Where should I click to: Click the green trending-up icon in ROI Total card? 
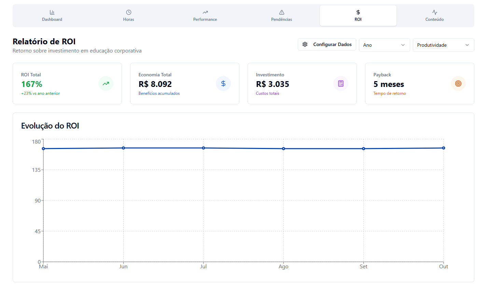[106, 84]
